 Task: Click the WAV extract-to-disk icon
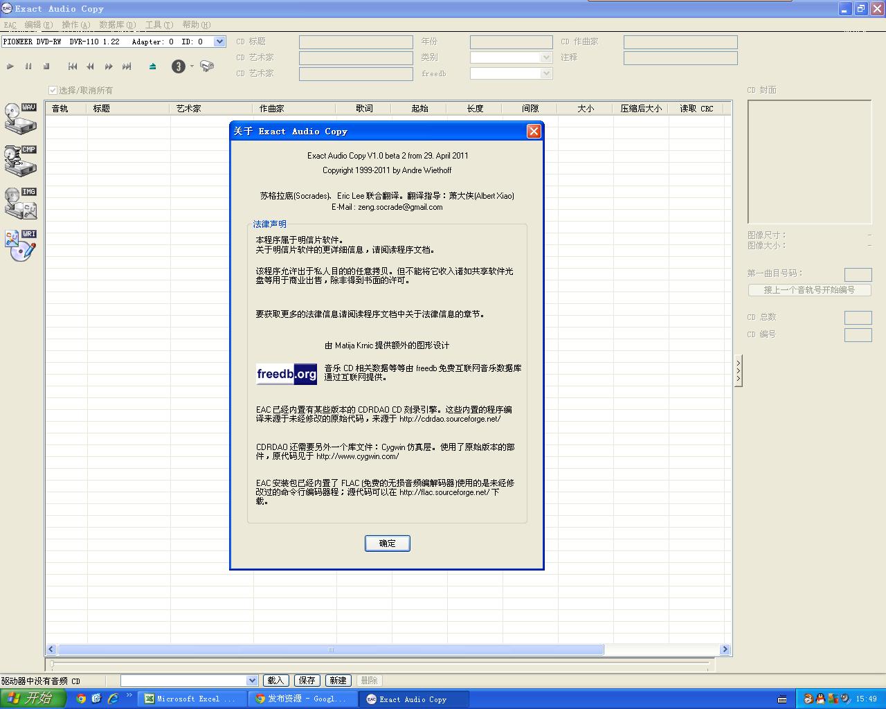point(20,118)
